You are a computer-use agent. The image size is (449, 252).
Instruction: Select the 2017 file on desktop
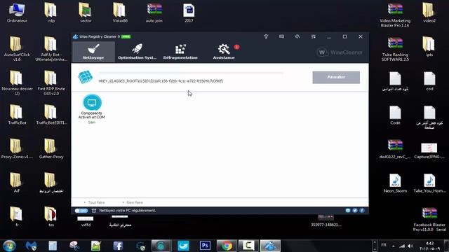pos(189,13)
